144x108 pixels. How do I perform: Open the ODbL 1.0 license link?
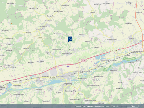(114, 106)
